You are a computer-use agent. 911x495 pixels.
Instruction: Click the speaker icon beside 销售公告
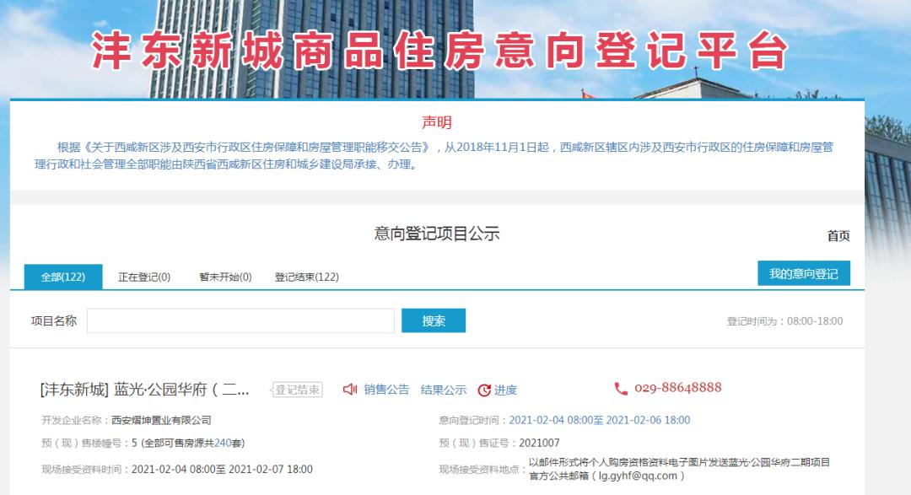tap(349, 390)
